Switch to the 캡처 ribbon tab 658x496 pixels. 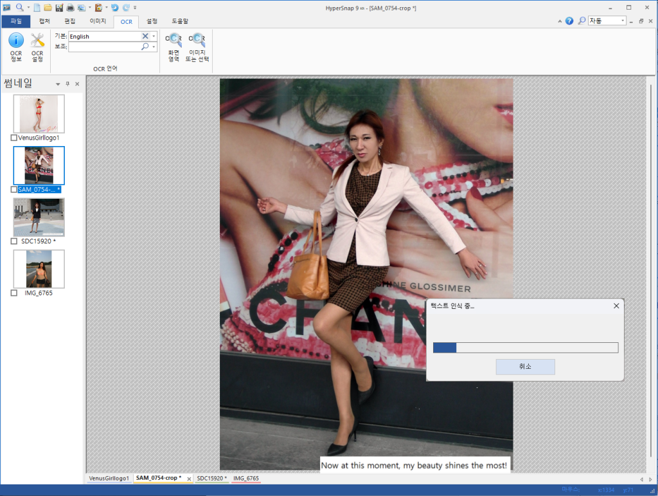[x=44, y=21]
